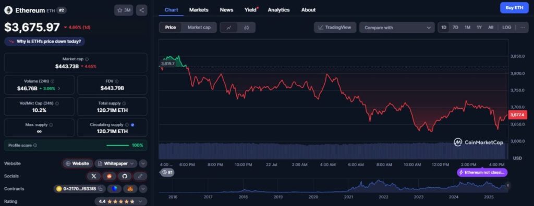
Task: Open the About tab
Action: coord(308,10)
